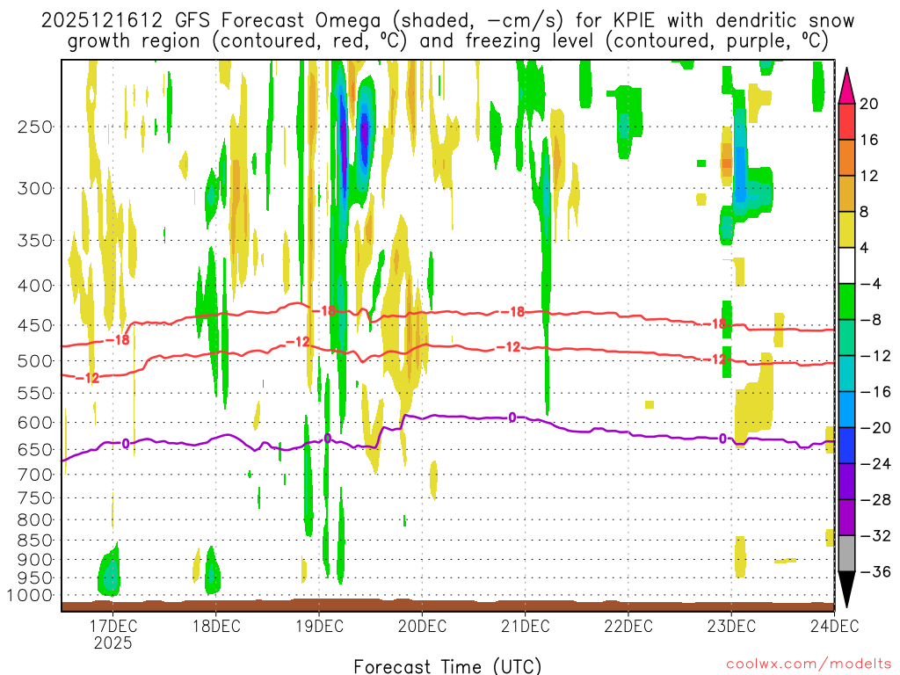
Task: Click the 1000 pressure level label
Action: point(30,596)
